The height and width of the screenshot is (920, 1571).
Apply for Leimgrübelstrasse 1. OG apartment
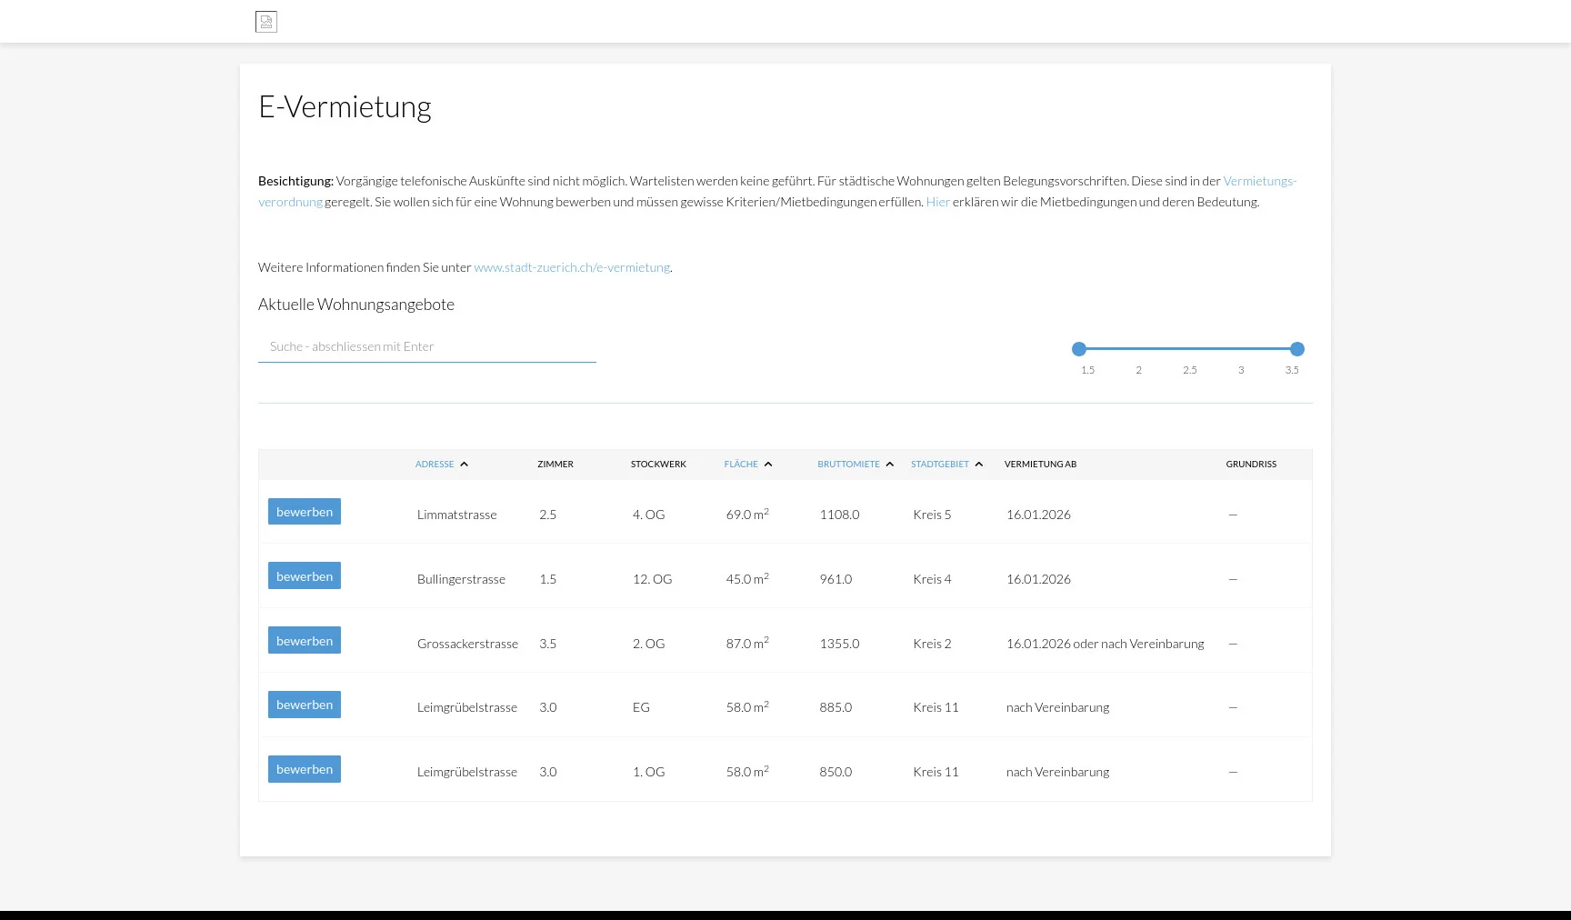305,769
